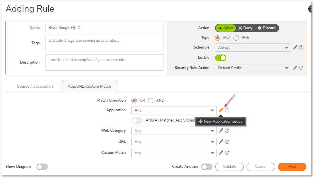Viewport: 314px width, 178px height.
Task: Click the orange pencil icon beside Application
Action: [x=221, y=110]
